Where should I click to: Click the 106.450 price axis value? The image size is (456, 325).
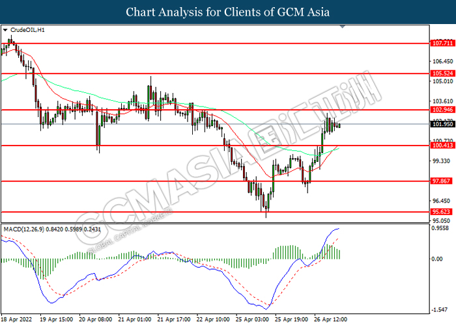click(x=443, y=61)
